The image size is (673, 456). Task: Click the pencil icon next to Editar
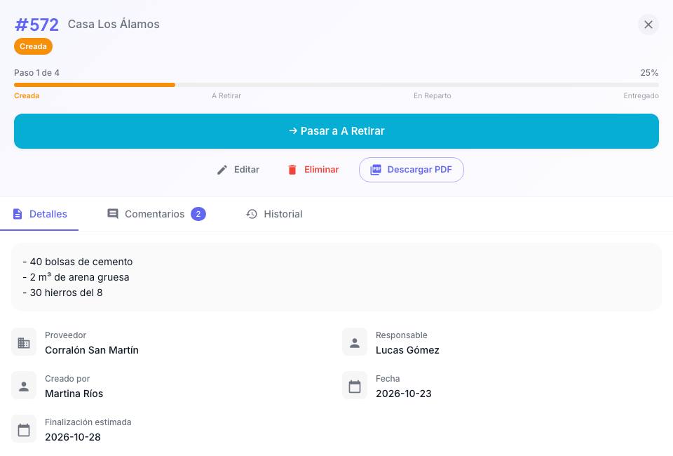(222, 170)
